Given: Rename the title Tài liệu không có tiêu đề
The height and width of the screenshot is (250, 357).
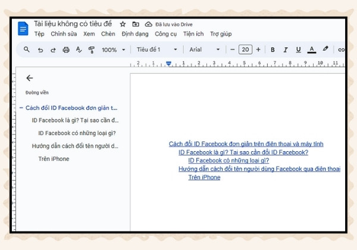Looking at the screenshot, I should tap(73, 24).
